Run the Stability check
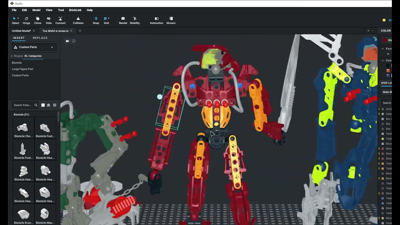The height and width of the screenshot is (225, 400). click(x=135, y=21)
